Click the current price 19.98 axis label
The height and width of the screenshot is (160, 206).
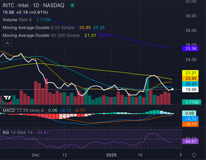[189, 90]
